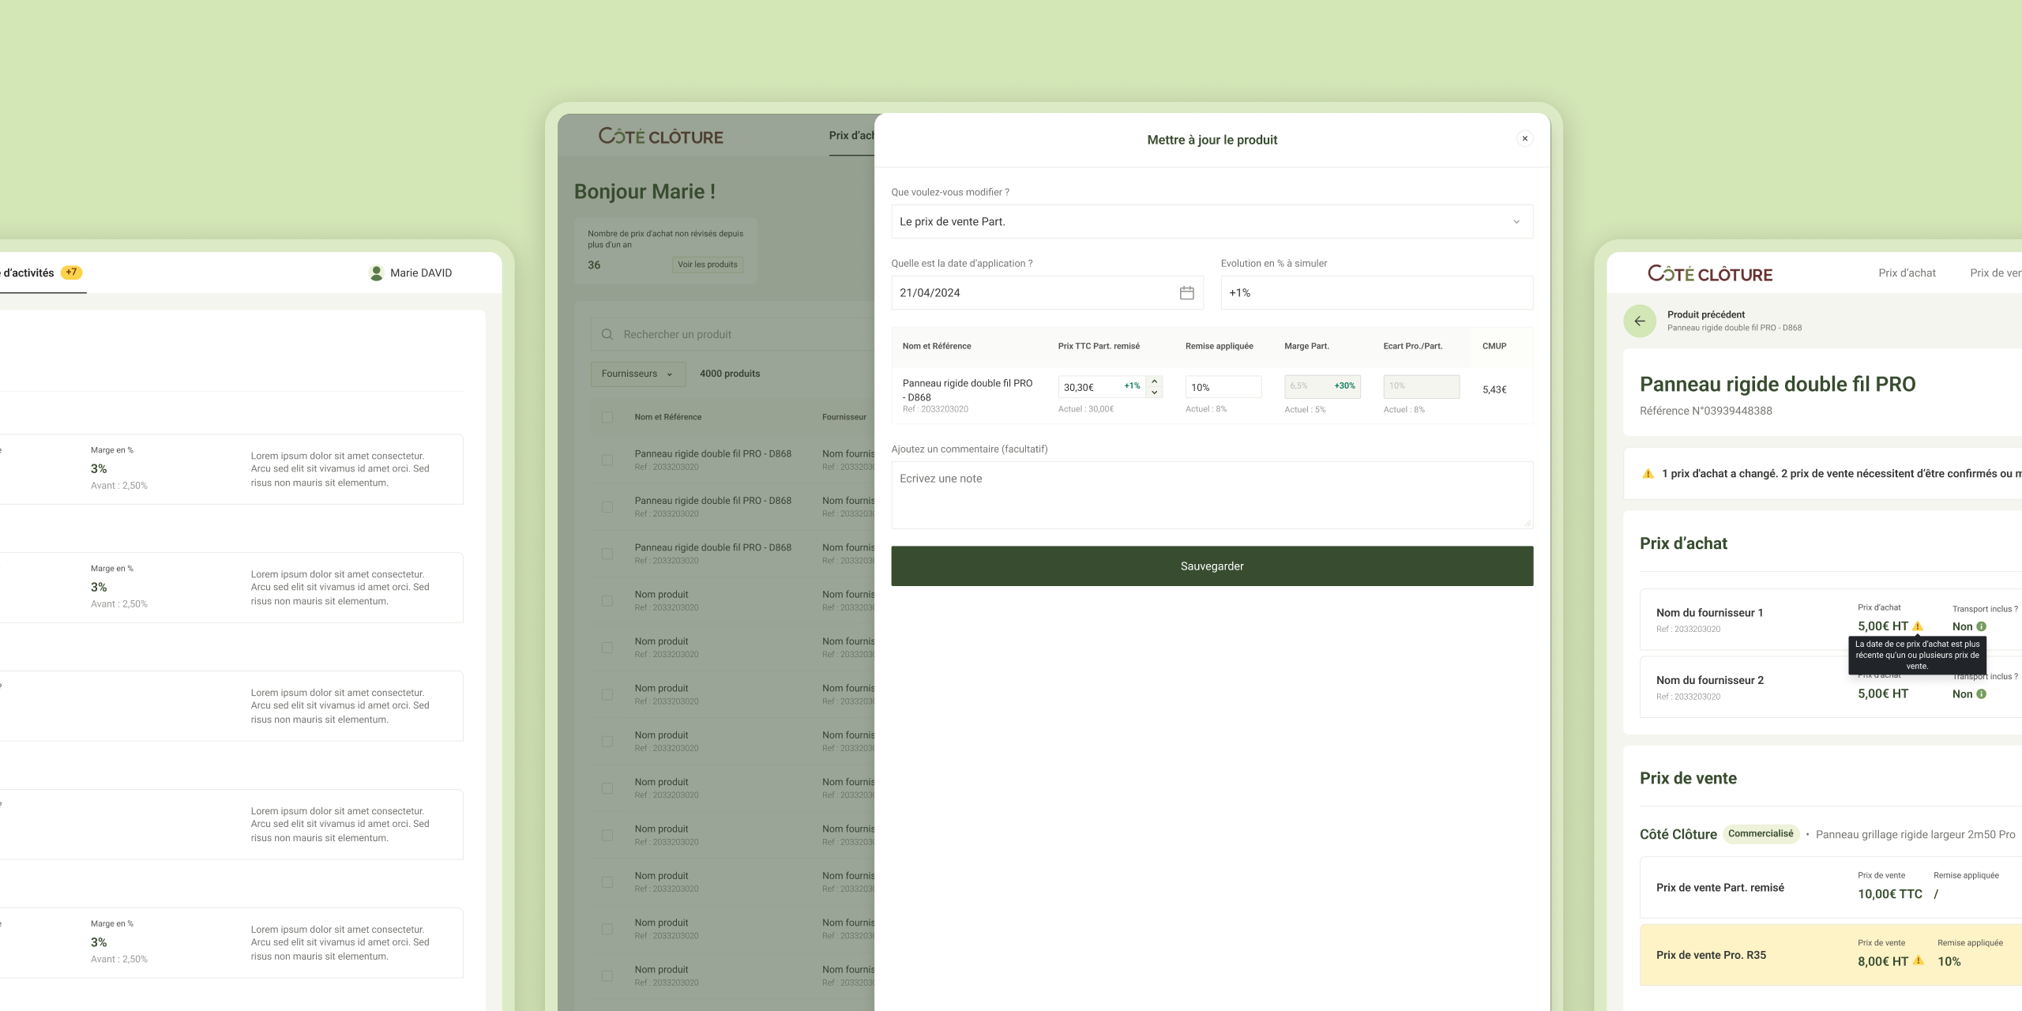Click the alert banner warning triangle icon
The width and height of the screenshot is (2022, 1011).
point(1648,474)
